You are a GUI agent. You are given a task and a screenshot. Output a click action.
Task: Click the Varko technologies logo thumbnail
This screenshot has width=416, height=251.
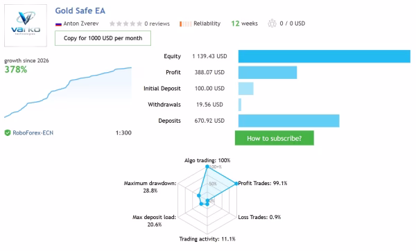[x=26, y=26]
